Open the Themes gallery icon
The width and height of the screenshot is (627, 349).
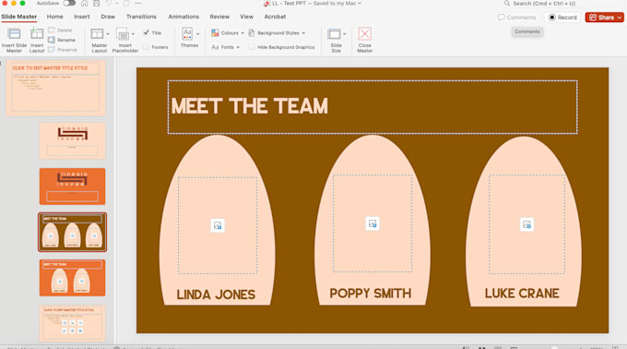coord(187,33)
